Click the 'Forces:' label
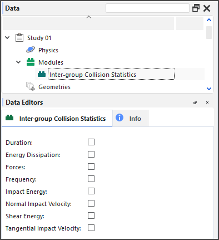219x240 pixels. [x=16, y=167]
